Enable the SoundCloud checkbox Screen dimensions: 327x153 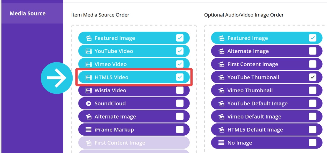pos(180,103)
